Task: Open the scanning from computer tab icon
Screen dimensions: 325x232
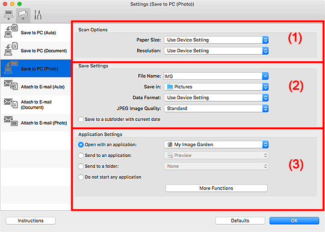Action: (x=8, y=15)
